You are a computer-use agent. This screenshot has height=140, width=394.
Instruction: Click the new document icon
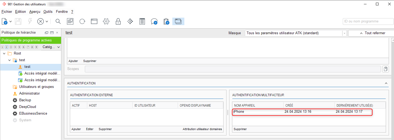pyautogui.click(x=5, y=21)
